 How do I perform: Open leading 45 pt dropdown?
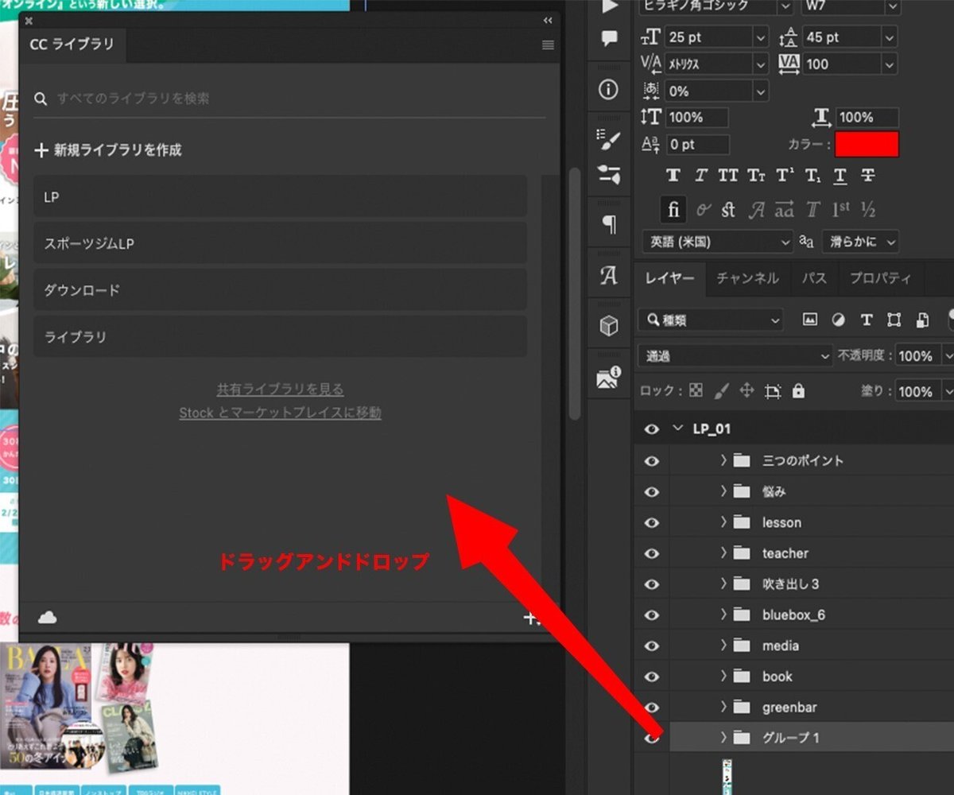tap(890, 37)
